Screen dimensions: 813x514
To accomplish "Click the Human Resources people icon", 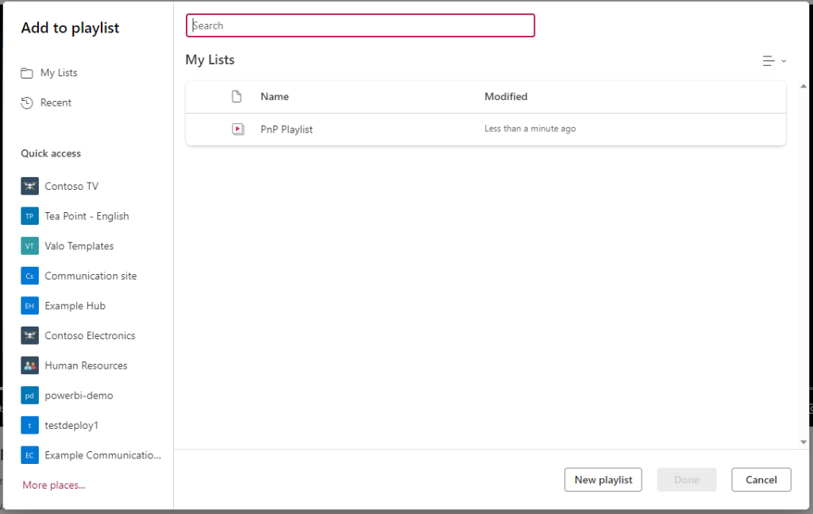I will [29, 365].
